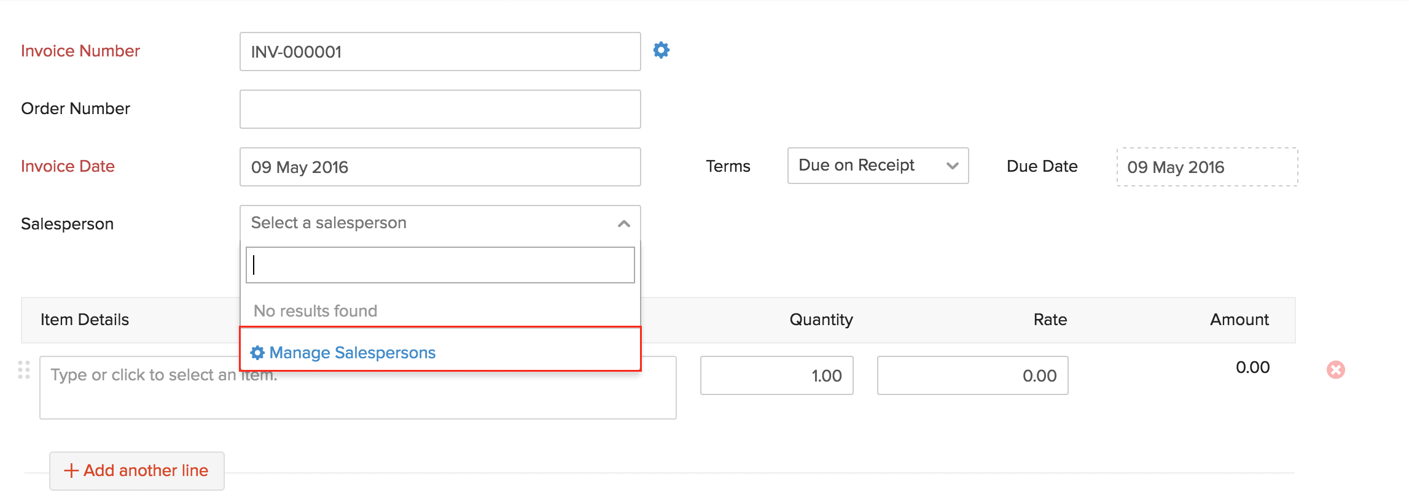Click the No results found message
Screen dimensions: 1409x503
click(x=316, y=311)
